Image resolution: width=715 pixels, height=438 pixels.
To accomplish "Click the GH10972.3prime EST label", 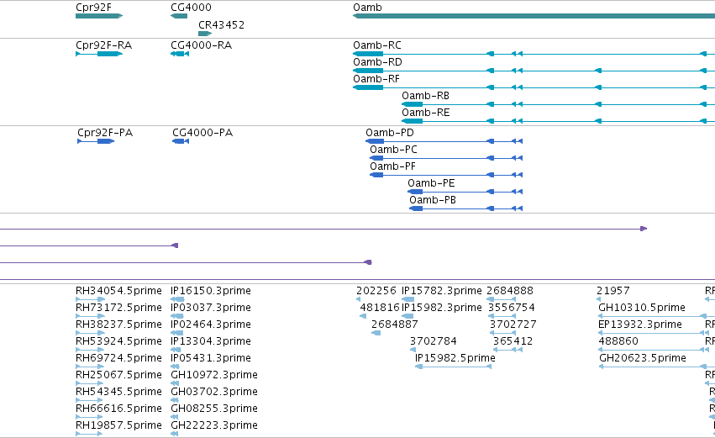I will [214, 375].
